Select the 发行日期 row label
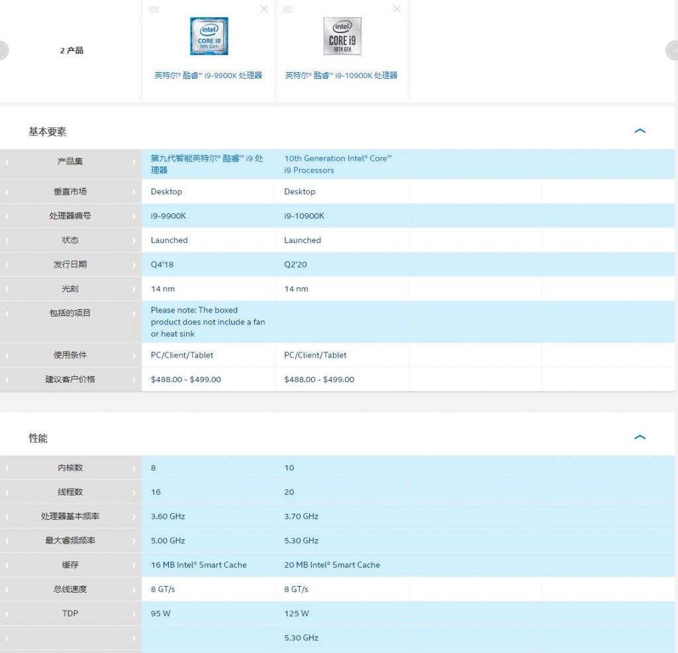 [70, 264]
